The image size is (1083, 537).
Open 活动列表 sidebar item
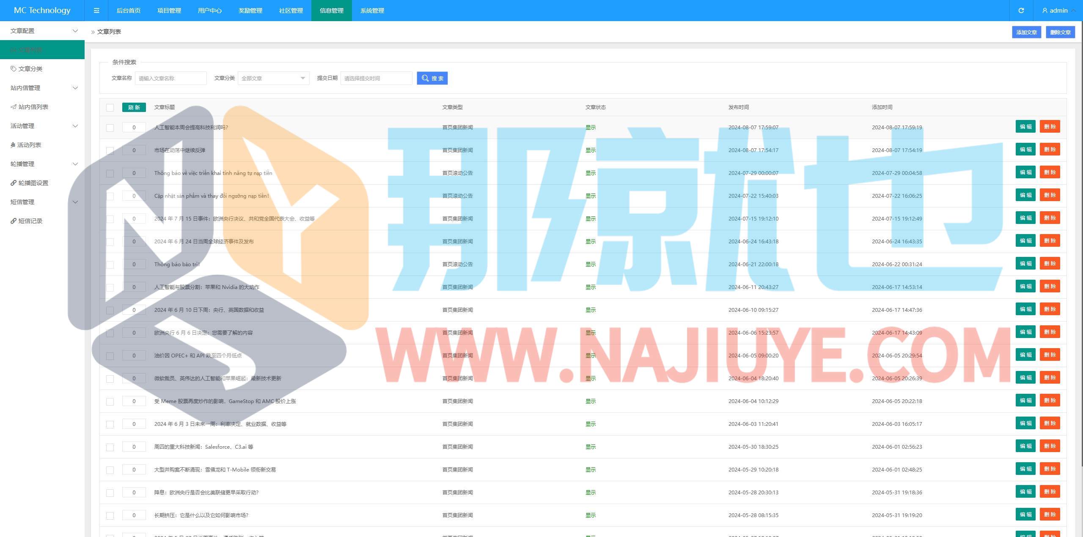coord(29,145)
